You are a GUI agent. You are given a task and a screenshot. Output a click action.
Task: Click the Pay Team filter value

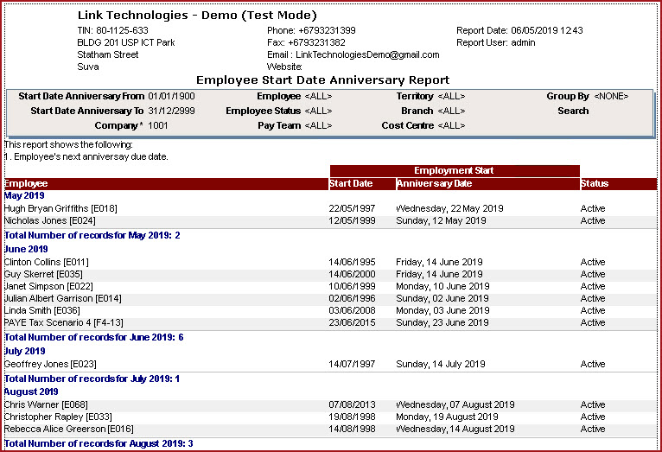click(x=318, y=125)
